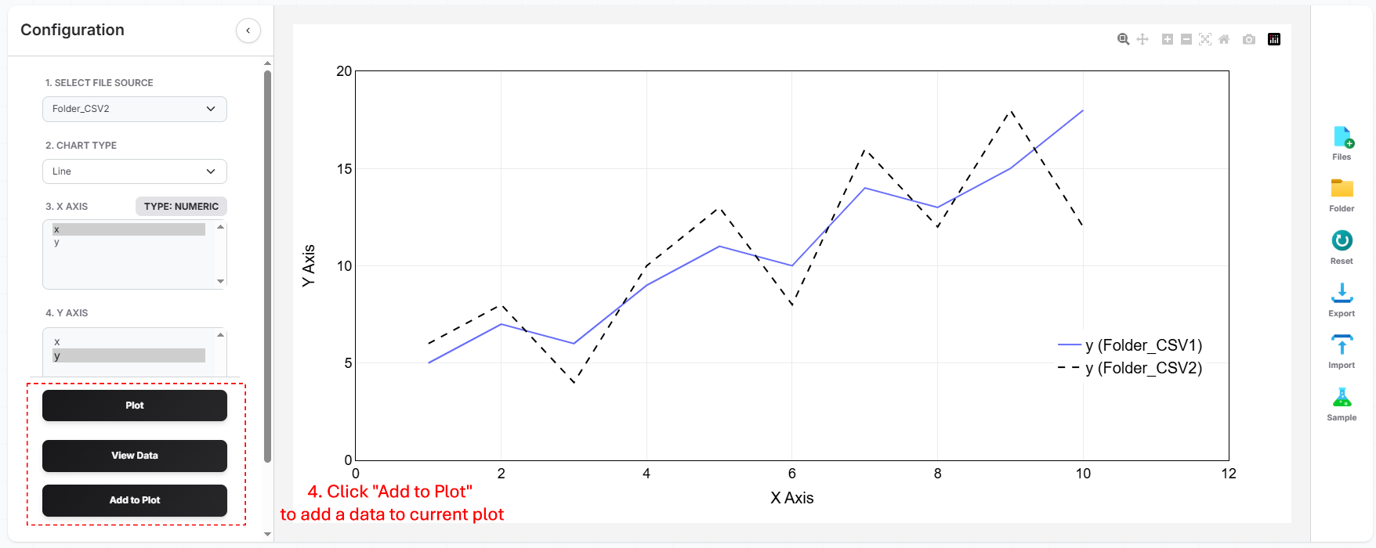Collapse the Configuration panel with the chevron

(x=248, y=30)
